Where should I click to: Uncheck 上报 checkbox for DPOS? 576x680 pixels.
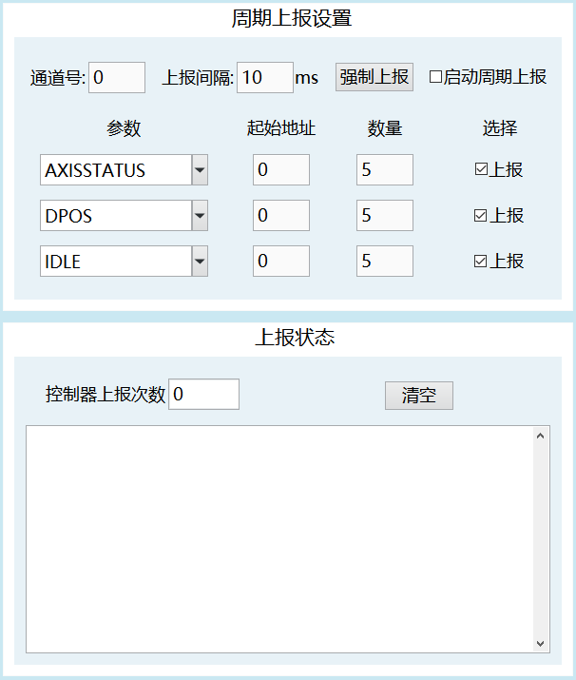480,215
